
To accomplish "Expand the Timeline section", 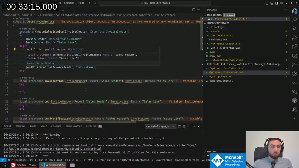I will 211,152.
